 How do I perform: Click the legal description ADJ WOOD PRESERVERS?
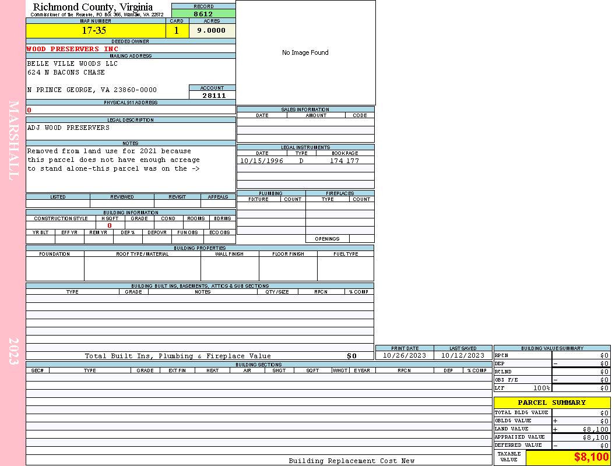click(x=68, y=128)
